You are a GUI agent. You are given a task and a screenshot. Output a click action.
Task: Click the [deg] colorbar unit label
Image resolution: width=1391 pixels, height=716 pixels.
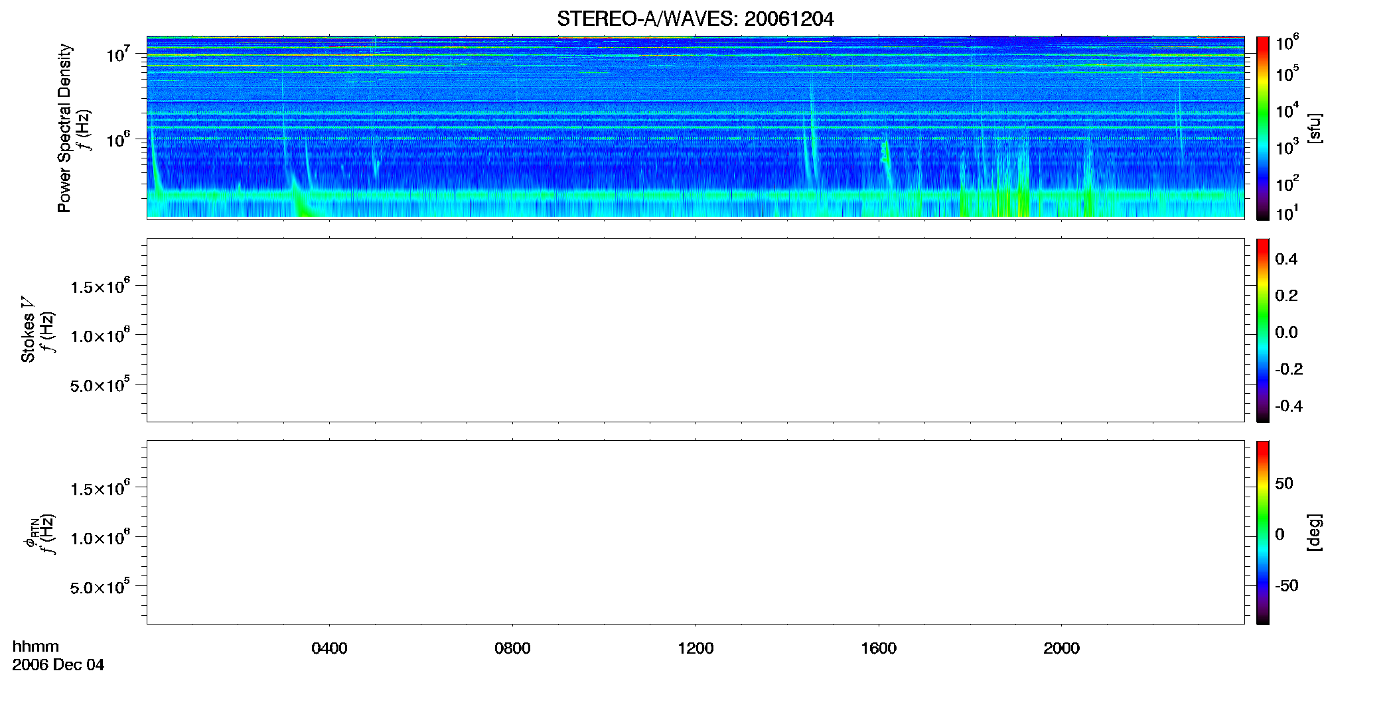[1315, 532]
